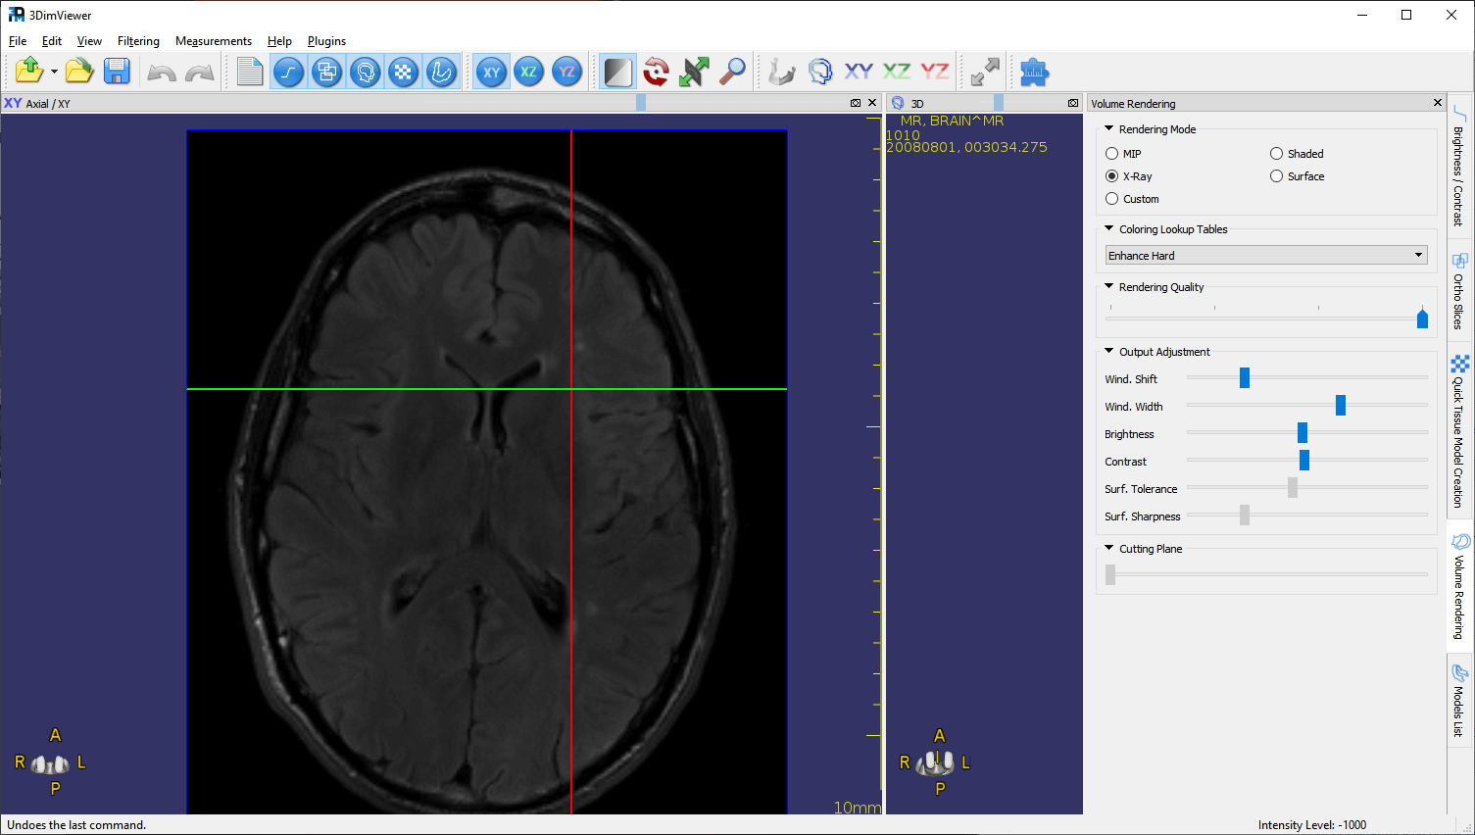
Task: Click the magnifying glass zoom tool
Action: coord(732,72)
